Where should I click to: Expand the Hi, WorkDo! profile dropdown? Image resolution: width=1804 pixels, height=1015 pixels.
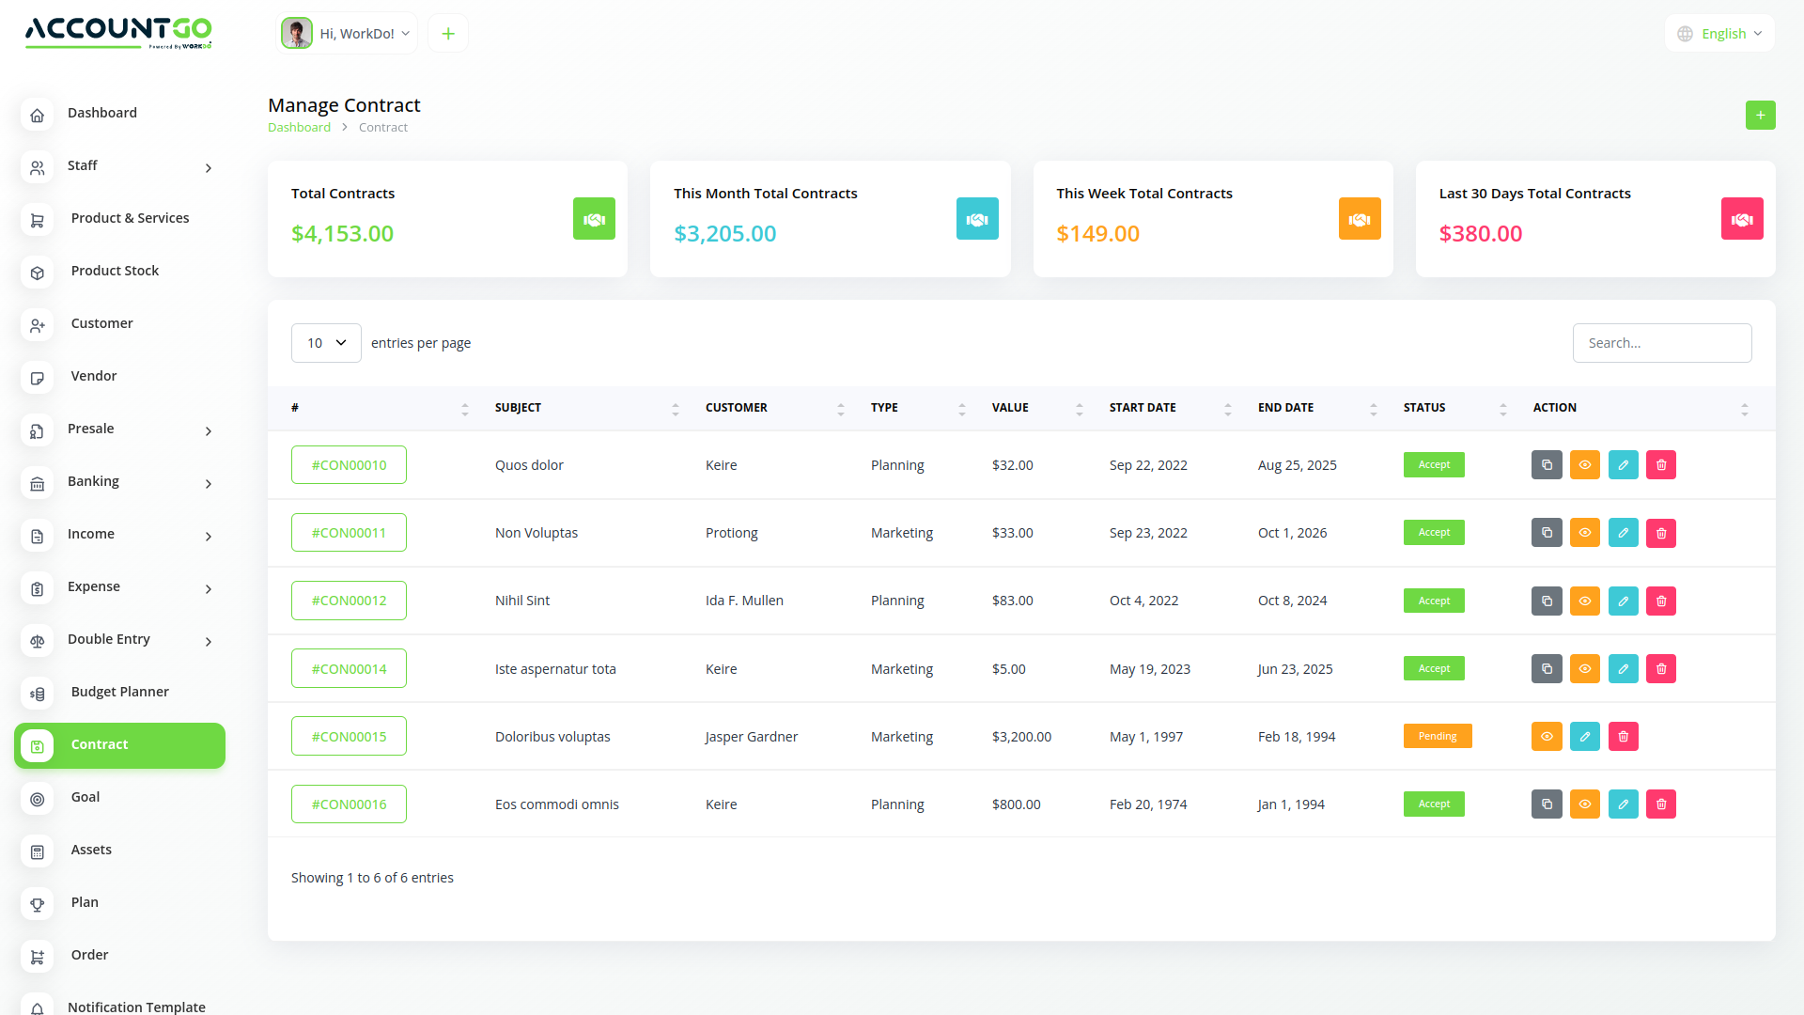click(x=347, y=33)
